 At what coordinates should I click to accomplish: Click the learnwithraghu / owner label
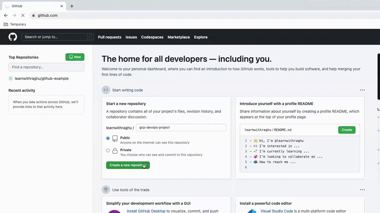[x=120, y=128]
